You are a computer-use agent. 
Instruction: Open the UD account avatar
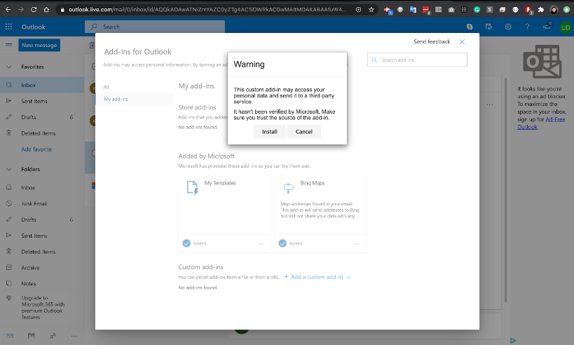(x=566, y=27)
